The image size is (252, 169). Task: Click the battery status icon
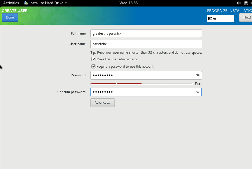coord(246,3)
